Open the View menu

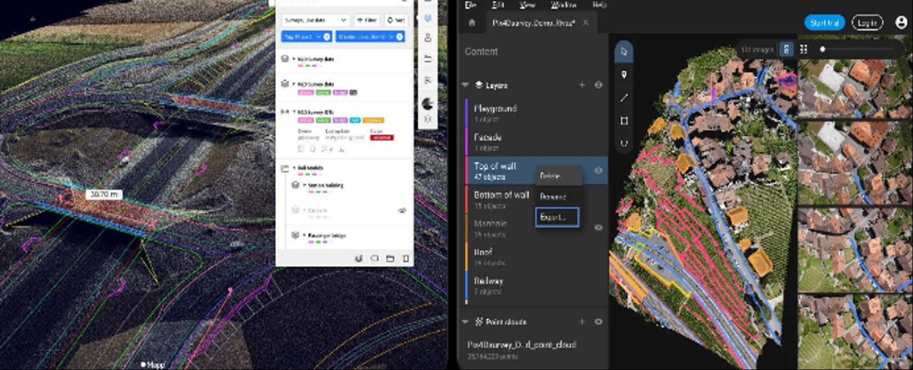click(527, 4)
